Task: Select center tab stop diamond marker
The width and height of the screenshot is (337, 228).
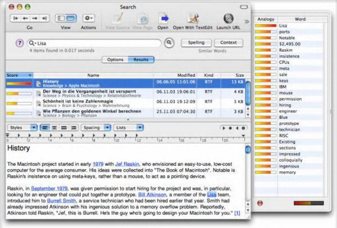Action: click(230, 128)
